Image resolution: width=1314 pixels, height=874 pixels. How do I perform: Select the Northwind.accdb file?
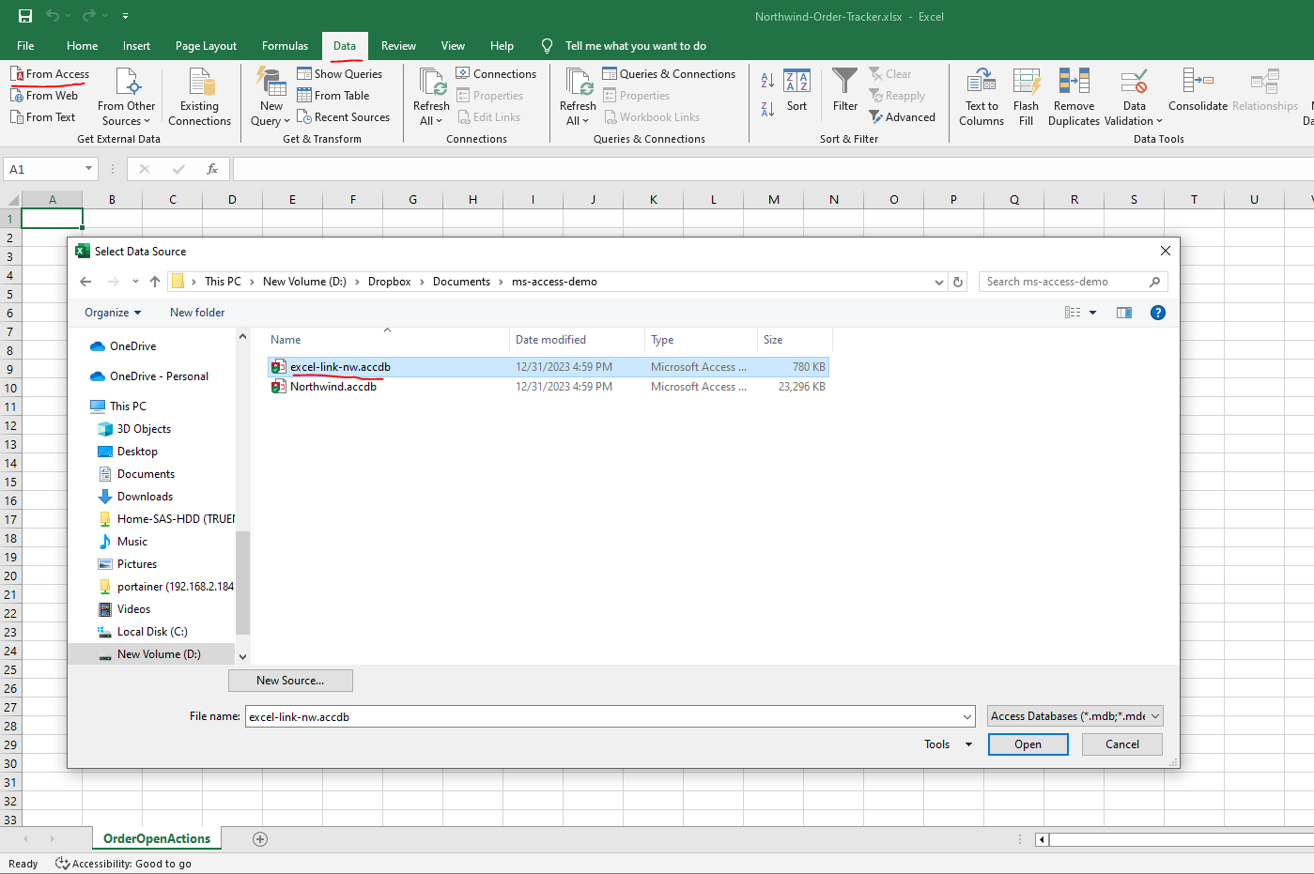point(549,387)
